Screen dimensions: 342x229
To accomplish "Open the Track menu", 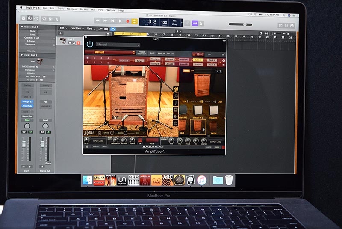I will (x=61, y=9).
